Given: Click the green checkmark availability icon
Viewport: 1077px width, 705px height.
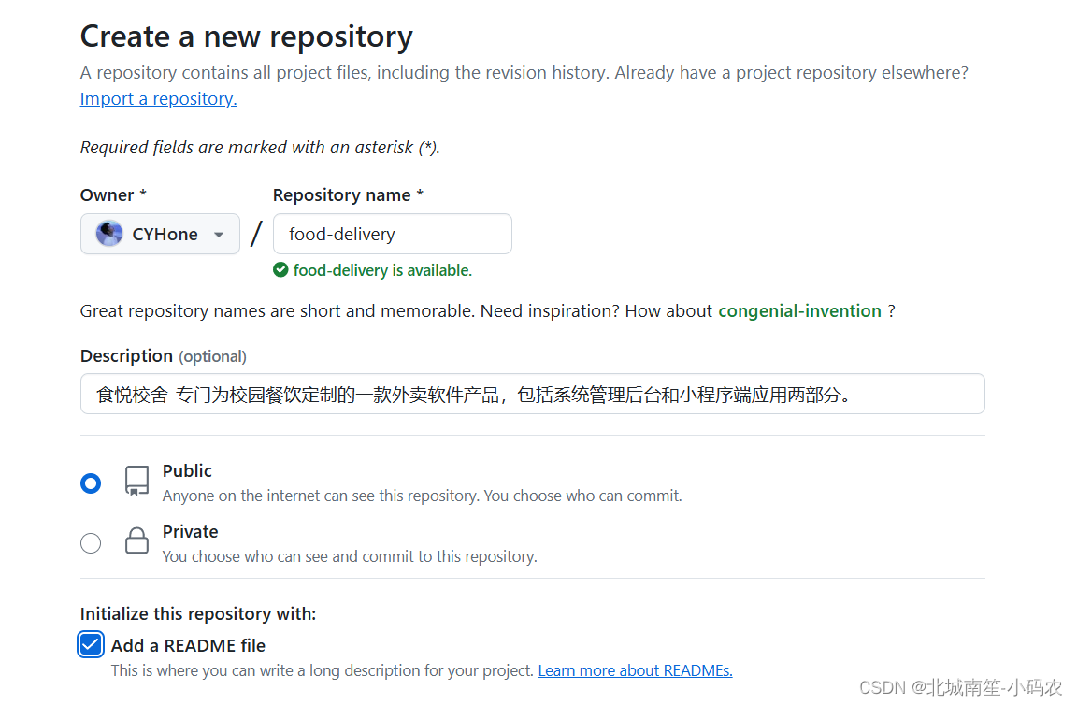Looking at the screenshot, I should [280, 269].
